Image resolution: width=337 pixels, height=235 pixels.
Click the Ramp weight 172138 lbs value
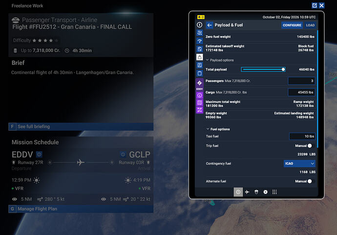coord(305,106)
